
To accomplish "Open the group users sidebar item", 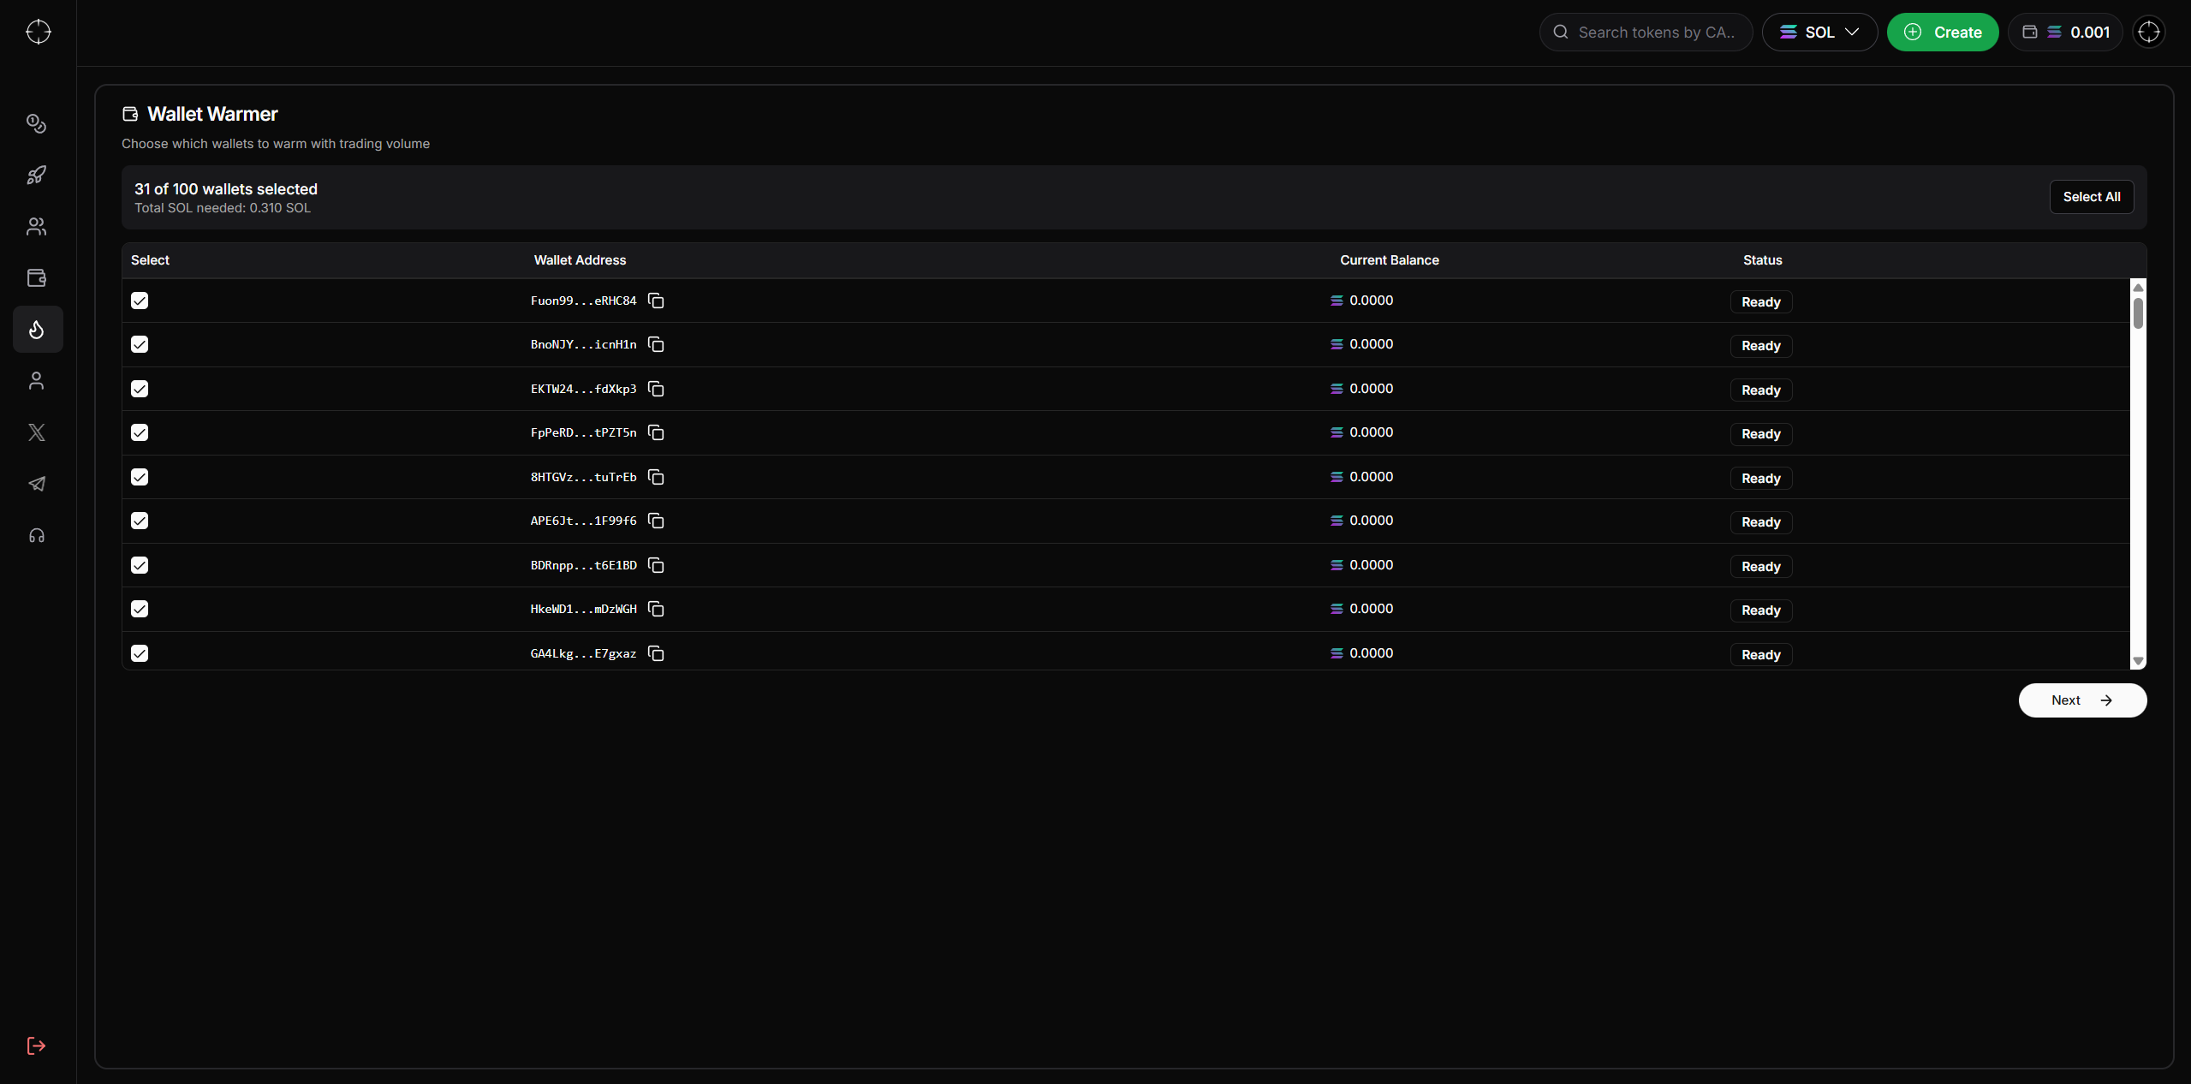I will click(37, 227).
